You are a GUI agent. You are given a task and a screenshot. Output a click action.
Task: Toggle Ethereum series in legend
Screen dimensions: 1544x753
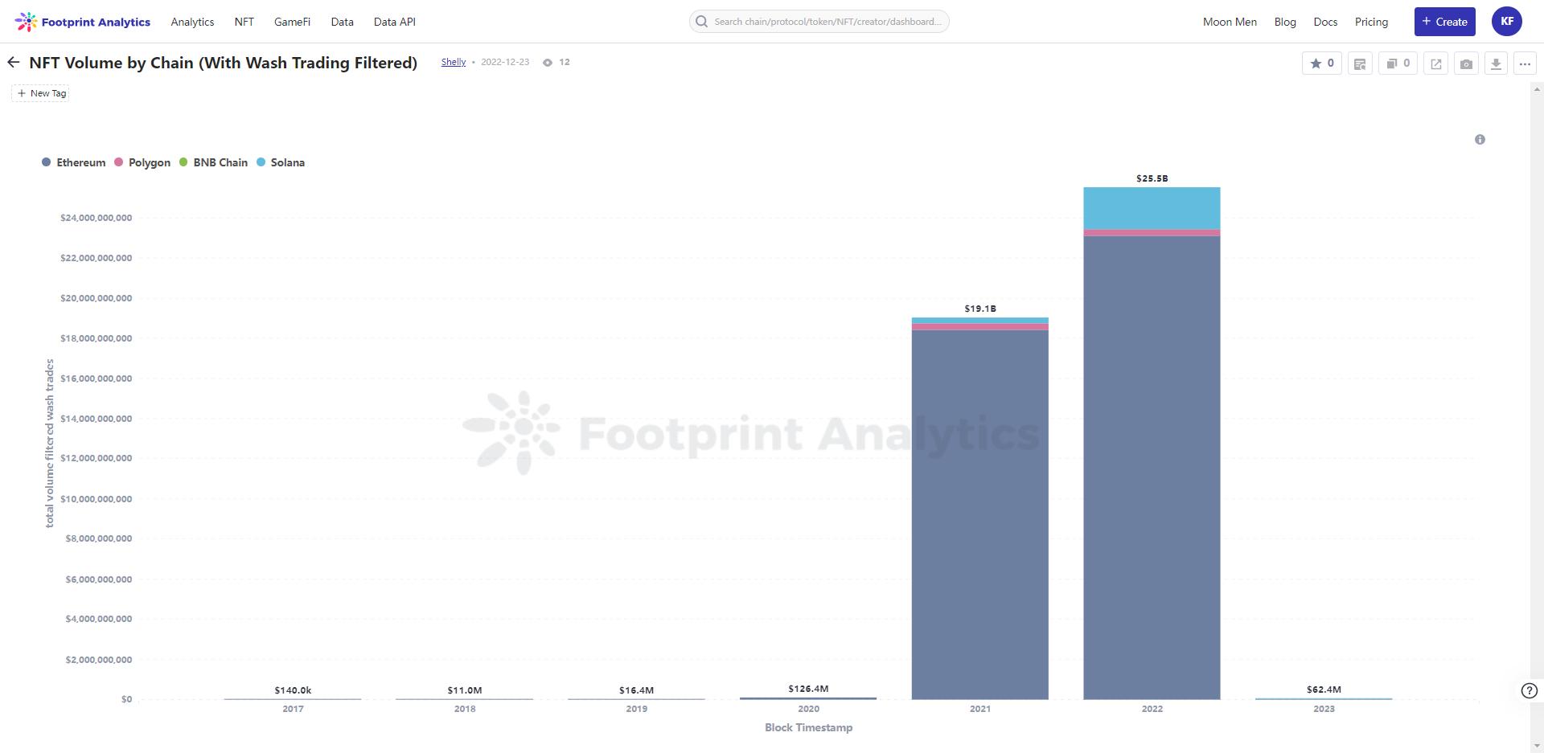[x=73, y=162]
